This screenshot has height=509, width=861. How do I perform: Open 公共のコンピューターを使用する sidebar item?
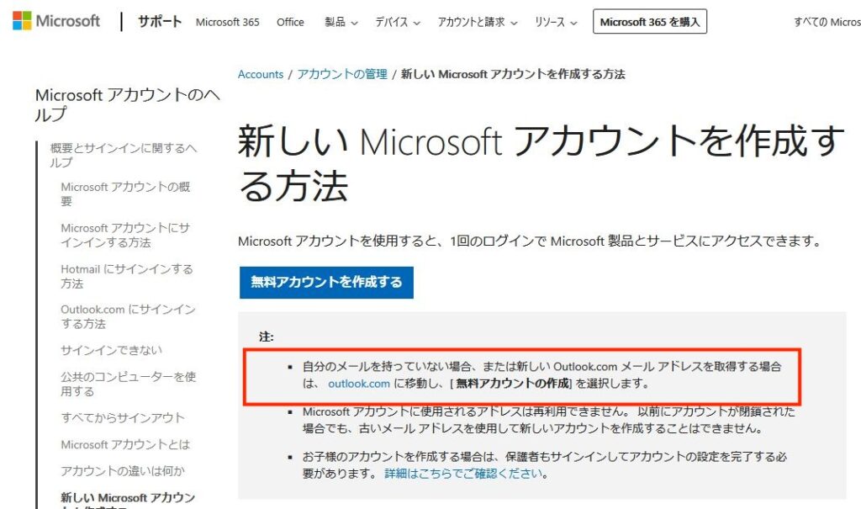pos(128,384)
